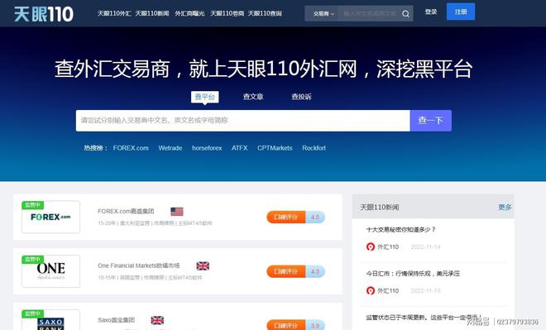Screen dimensions: 546x330
Task: Open the 交易商 dropdown in header search
Action: [x=323, y=14]
